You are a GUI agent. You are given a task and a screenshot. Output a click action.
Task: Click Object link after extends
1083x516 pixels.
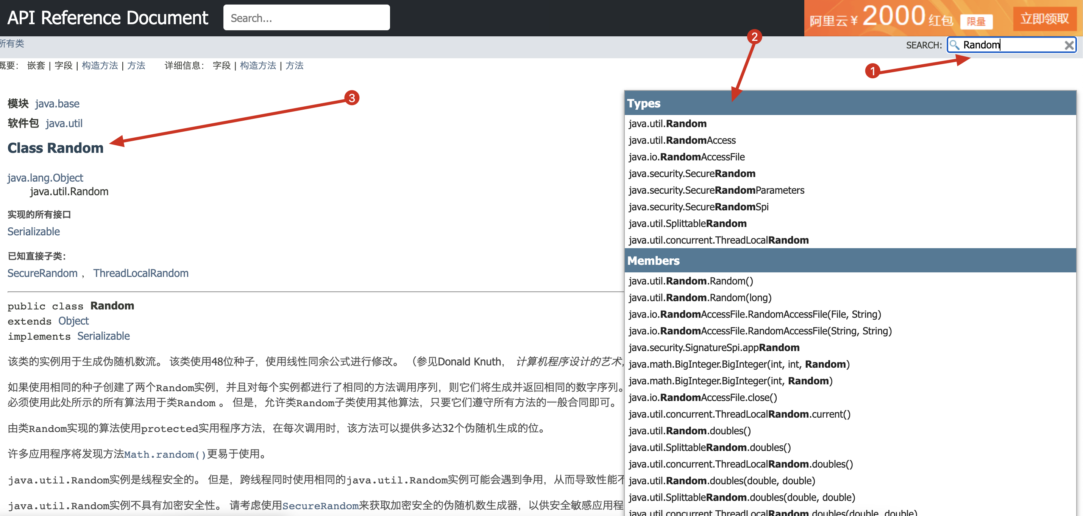[x=73, y=321]
